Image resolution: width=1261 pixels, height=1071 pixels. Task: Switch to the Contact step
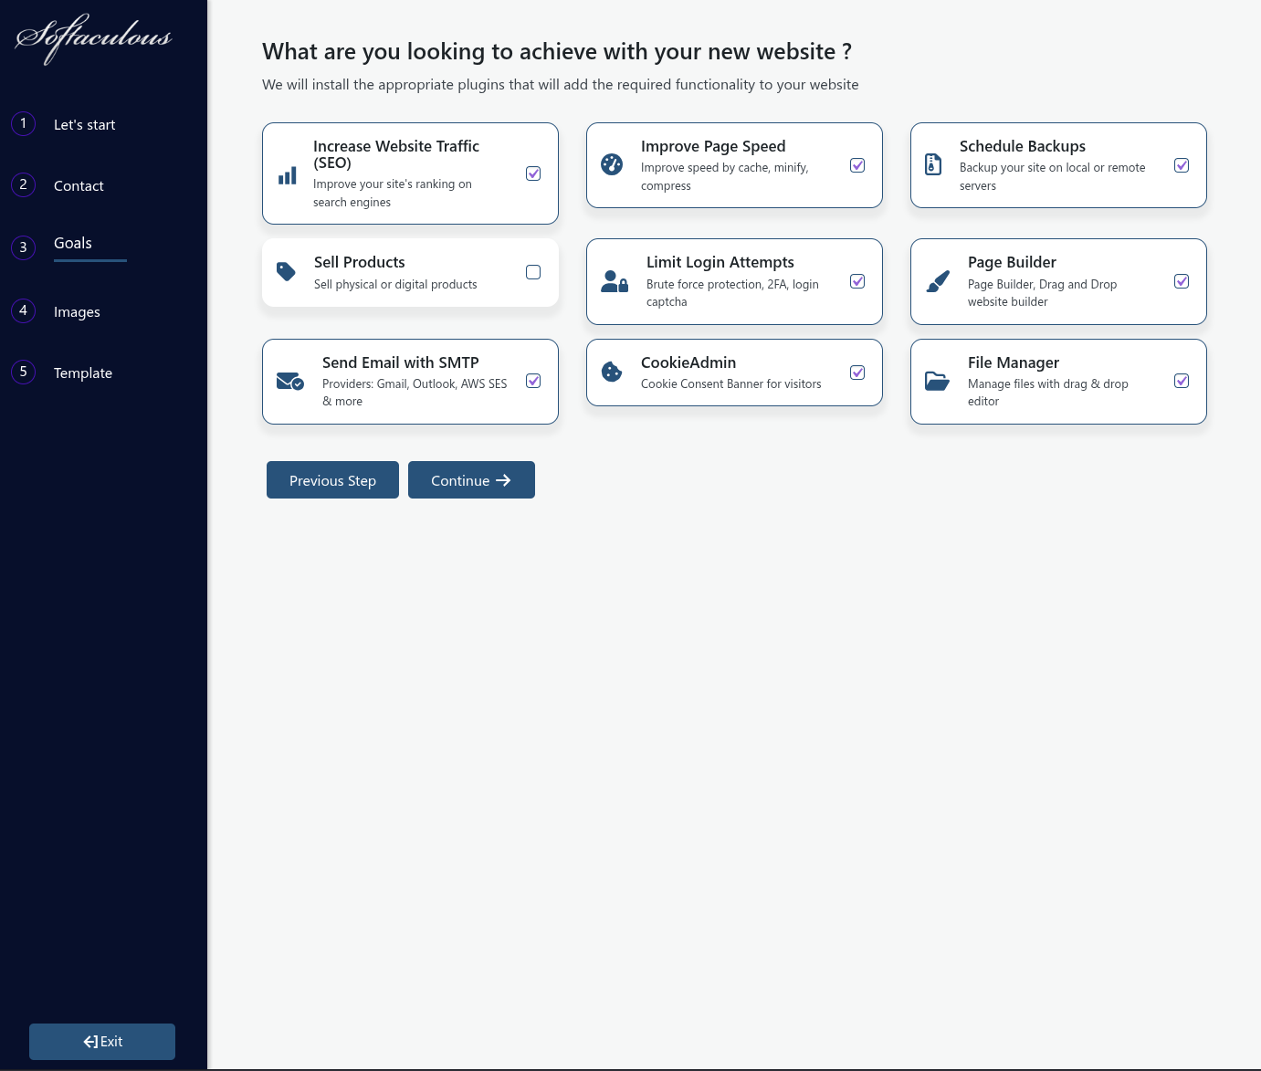[x=79, y=185]
